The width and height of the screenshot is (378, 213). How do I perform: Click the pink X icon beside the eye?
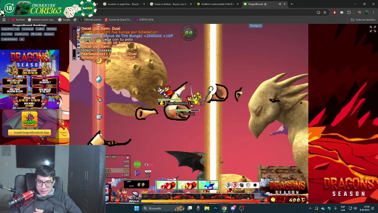click(151, 165)
